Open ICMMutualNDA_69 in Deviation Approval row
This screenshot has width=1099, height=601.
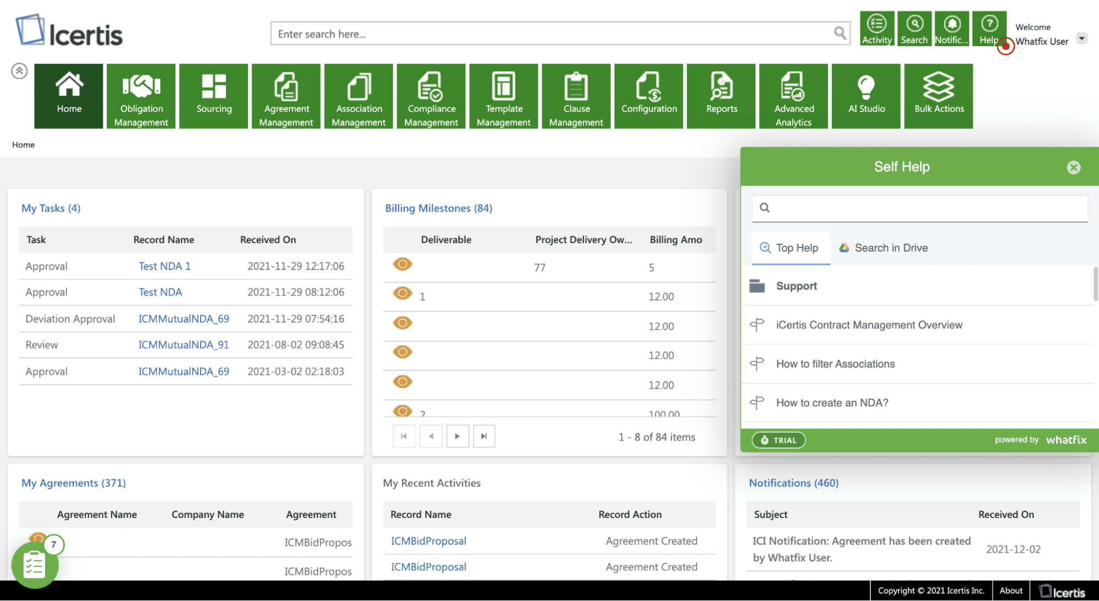[x=184, y=319]
